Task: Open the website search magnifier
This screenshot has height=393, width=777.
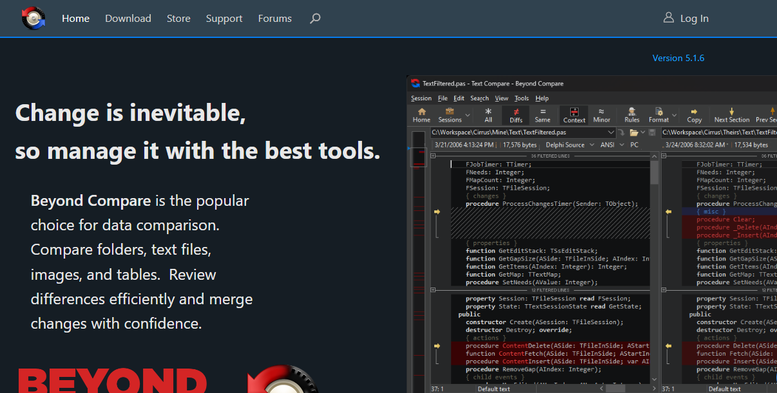Action: [315, 19]
